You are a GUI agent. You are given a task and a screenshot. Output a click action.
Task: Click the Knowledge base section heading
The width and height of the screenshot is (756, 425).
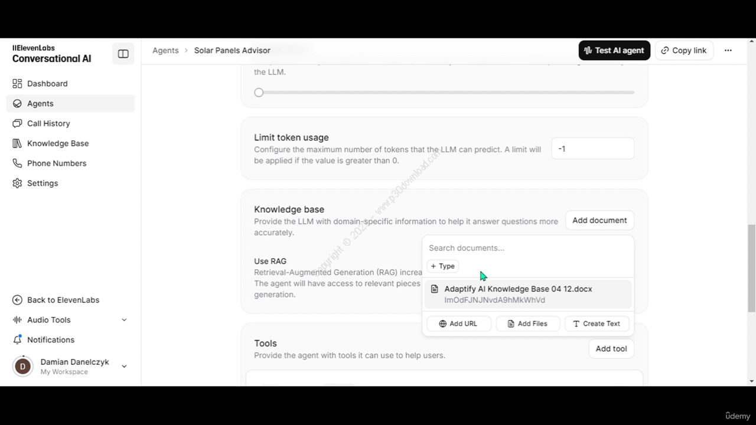(289, 210)
